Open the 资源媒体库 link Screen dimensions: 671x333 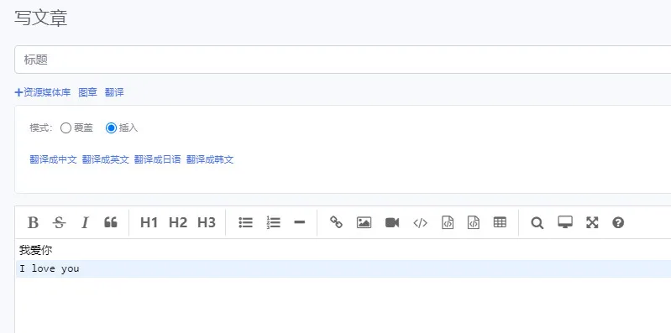coord(43,92)
